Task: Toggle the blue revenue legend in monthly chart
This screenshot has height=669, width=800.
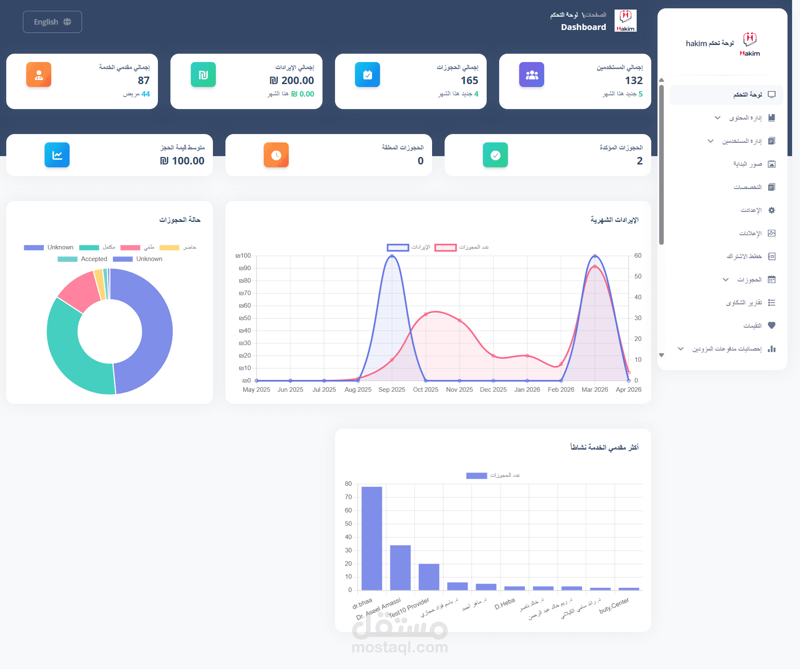Action: (x=398, y=247)
